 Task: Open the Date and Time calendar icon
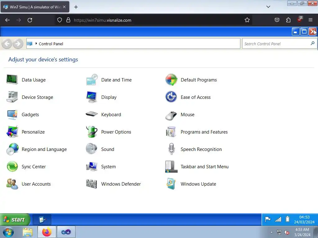coord(92,80)
